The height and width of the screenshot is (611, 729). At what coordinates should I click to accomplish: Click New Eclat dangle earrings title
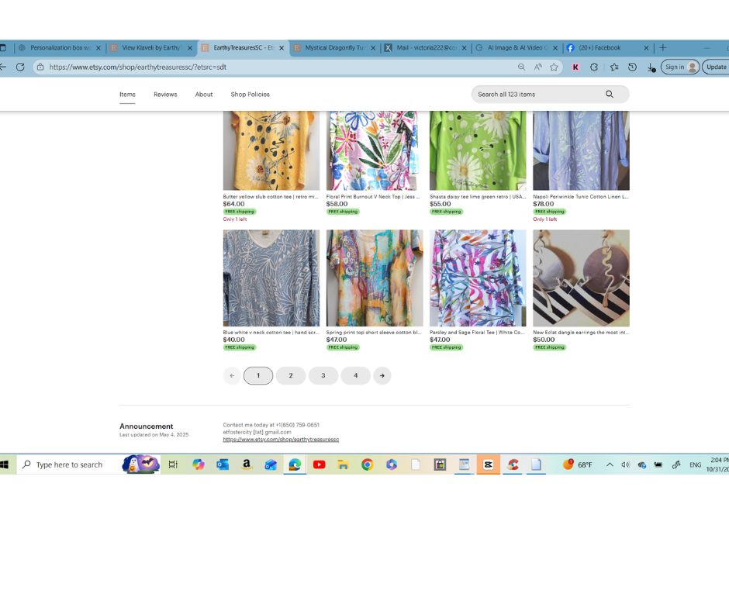tap(581, 333)
